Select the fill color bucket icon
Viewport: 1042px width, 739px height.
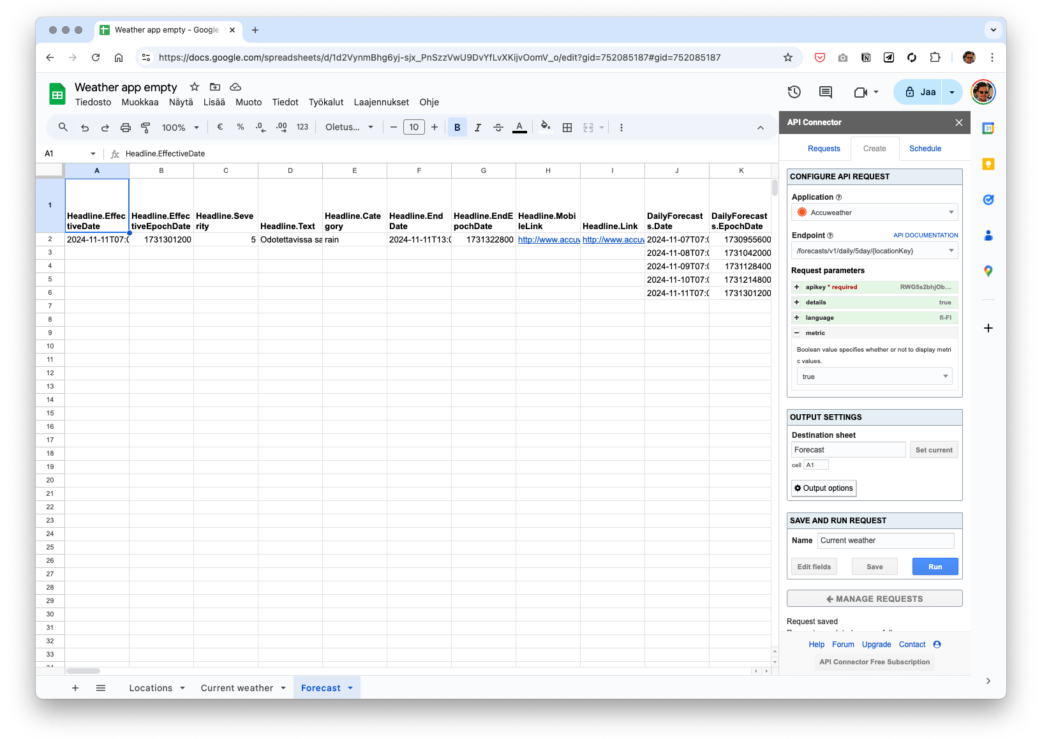pyautogui.click(x=545, y=126)
